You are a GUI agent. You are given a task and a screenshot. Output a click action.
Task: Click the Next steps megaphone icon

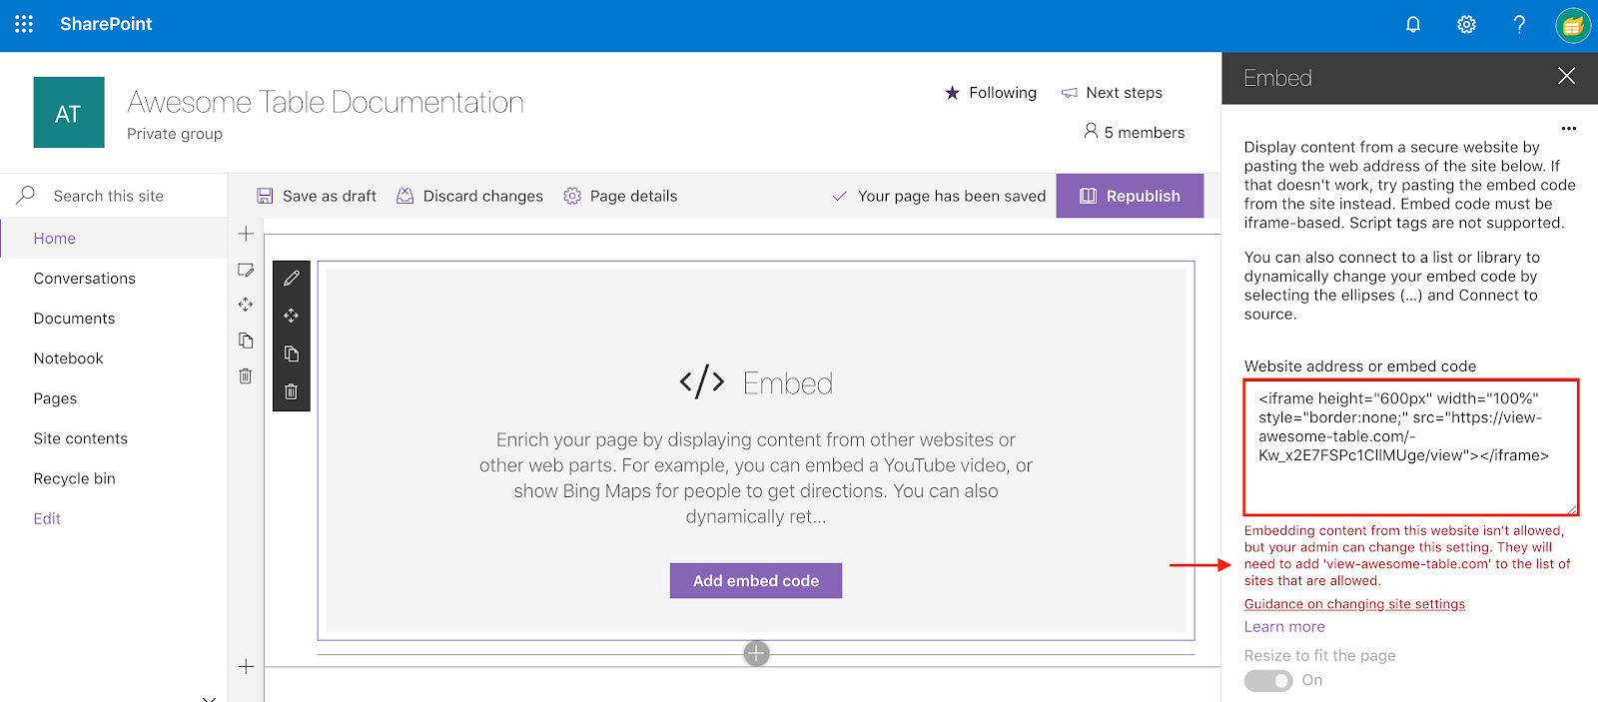pyautogui.click(x=1070, y=93)
